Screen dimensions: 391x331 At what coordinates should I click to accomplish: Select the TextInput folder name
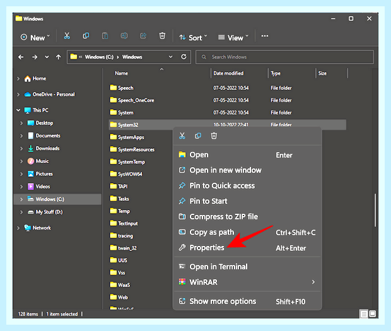[x=127, y=223]
